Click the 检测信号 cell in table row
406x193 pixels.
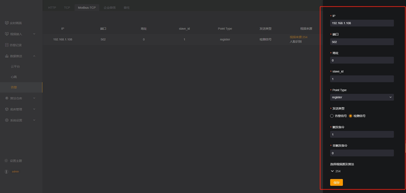(266, 40)
